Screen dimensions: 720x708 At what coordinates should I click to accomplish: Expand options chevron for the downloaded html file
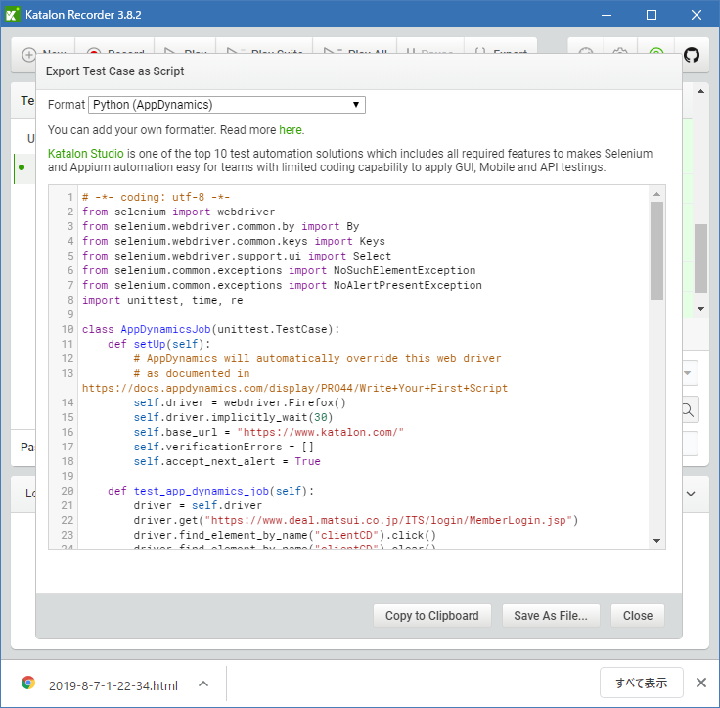tap(203, 684)
